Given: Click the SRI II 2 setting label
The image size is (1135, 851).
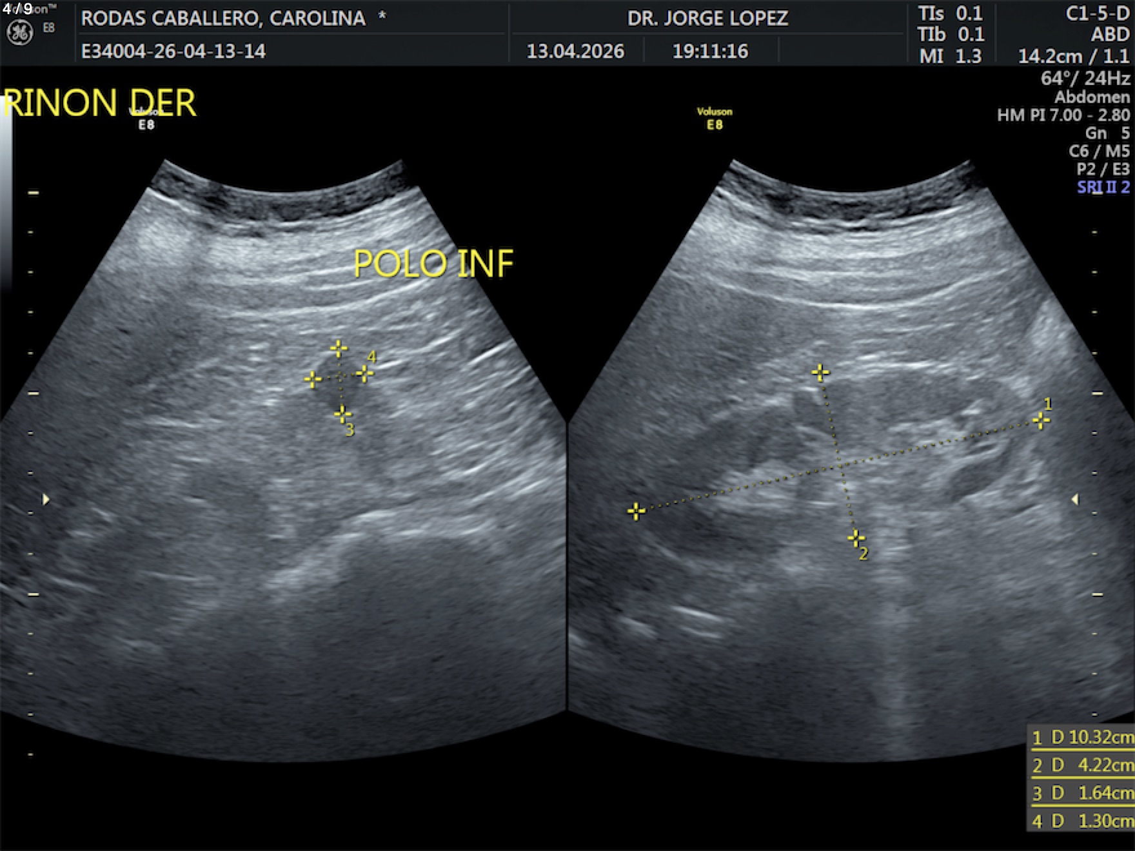Looking at the screenshot, I should coord(1103,188).
